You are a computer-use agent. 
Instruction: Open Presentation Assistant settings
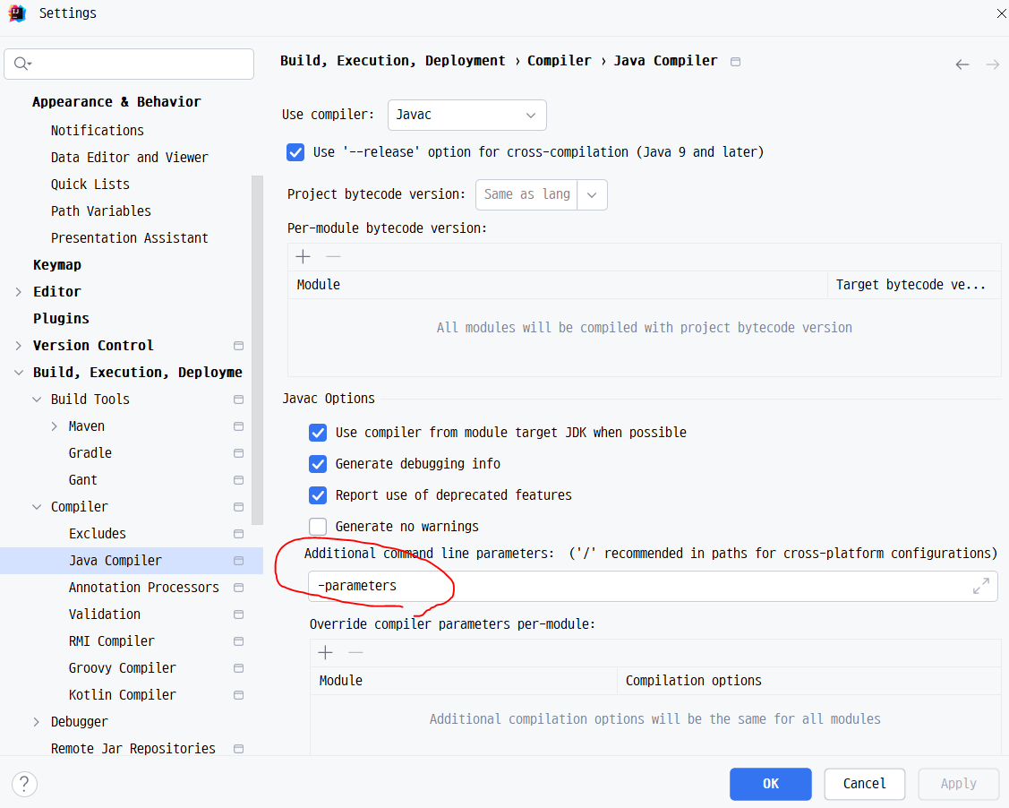129,239
